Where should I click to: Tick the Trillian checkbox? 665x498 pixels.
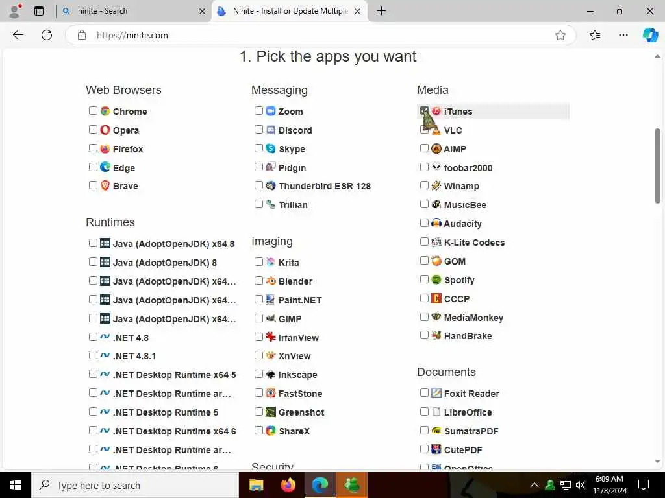258,204
